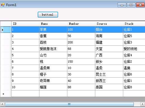Close the Form1 window
The width and height of the screenshot is (145, 108).
[140, 5]
